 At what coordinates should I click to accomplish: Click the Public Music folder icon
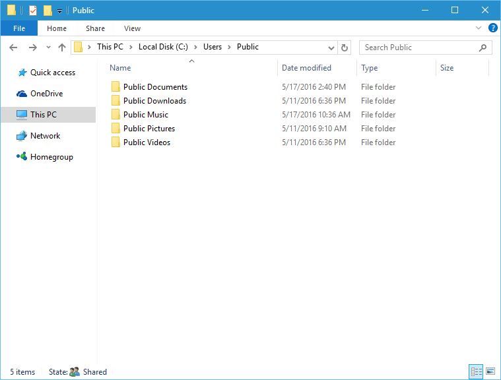tap(116, 114)
